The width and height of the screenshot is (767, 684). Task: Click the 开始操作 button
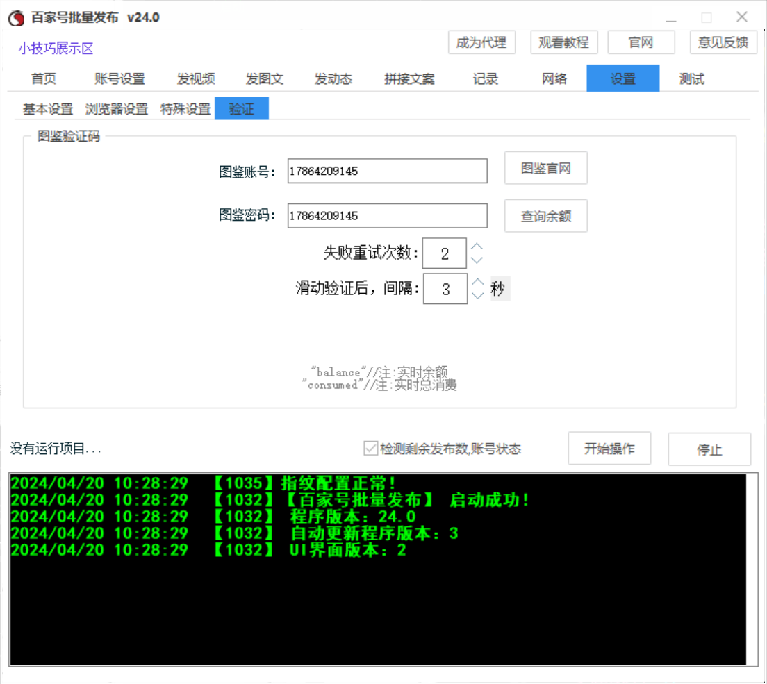(x=609, y=448)
